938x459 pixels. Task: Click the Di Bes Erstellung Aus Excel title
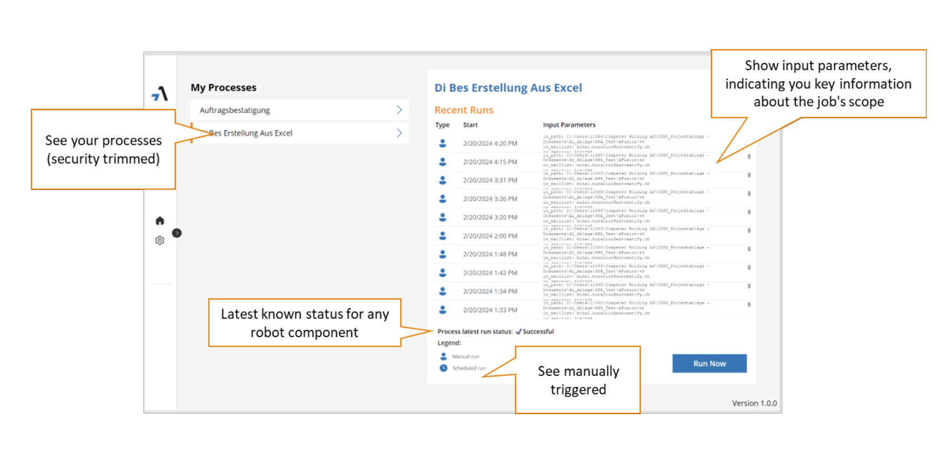[x=508, y=87]
